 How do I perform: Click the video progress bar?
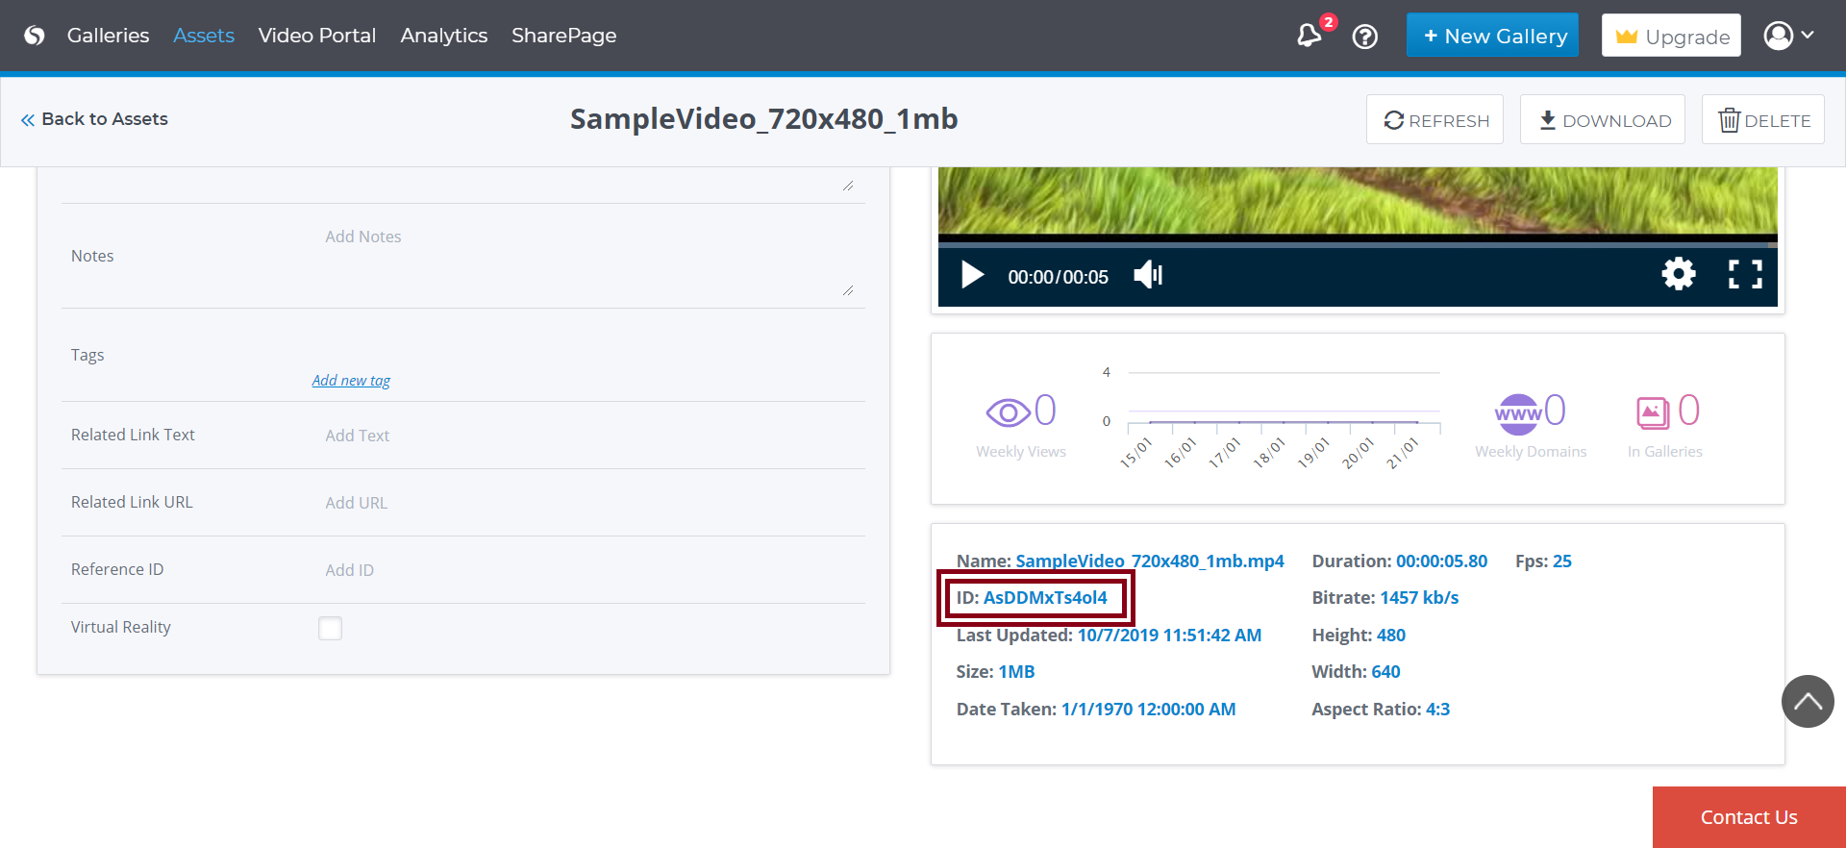pyautogui.click(x=1357, y=244)
